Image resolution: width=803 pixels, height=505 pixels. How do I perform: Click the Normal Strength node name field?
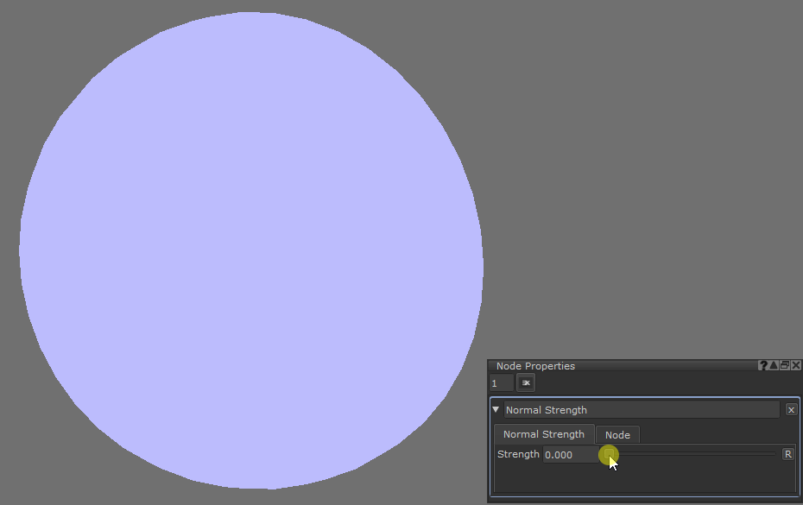641,410
